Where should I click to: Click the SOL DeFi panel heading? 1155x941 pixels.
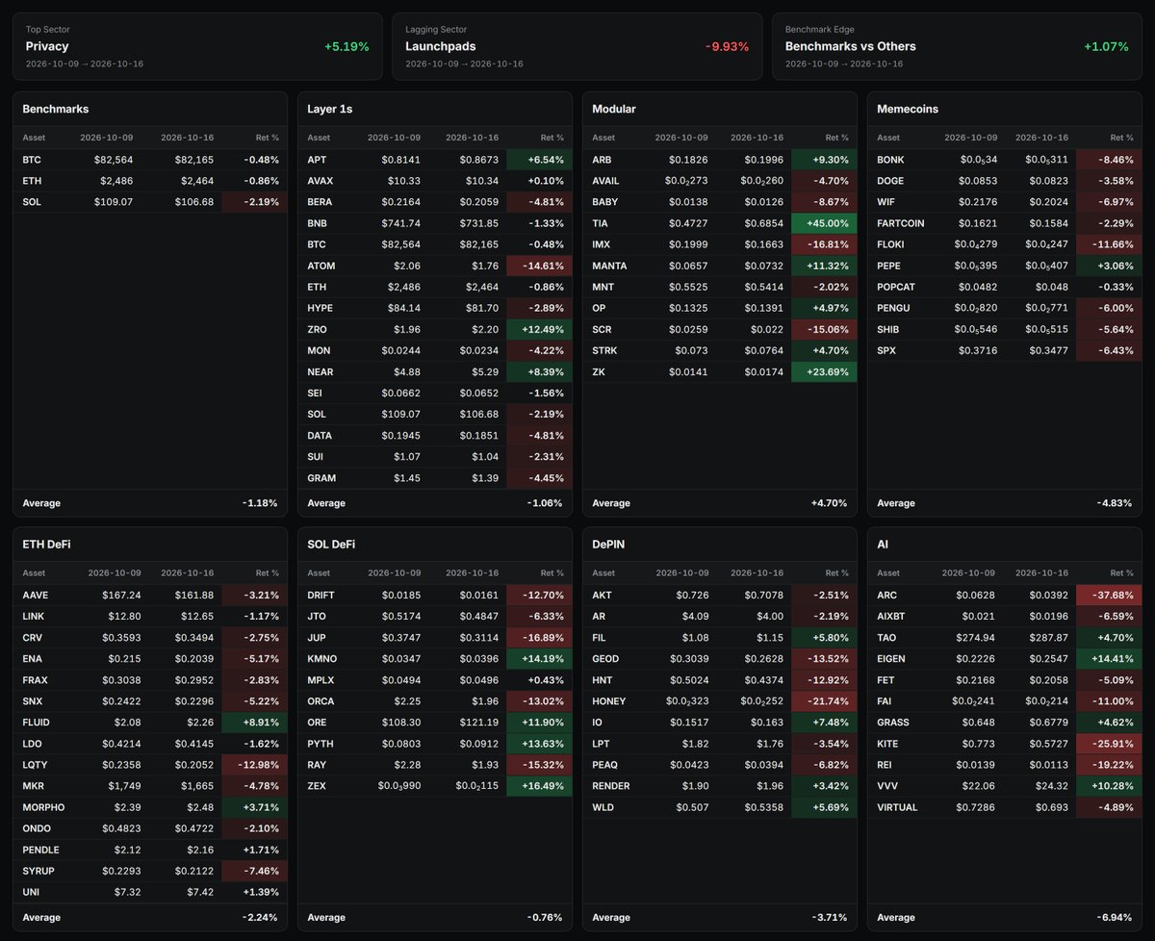[331, 545]
